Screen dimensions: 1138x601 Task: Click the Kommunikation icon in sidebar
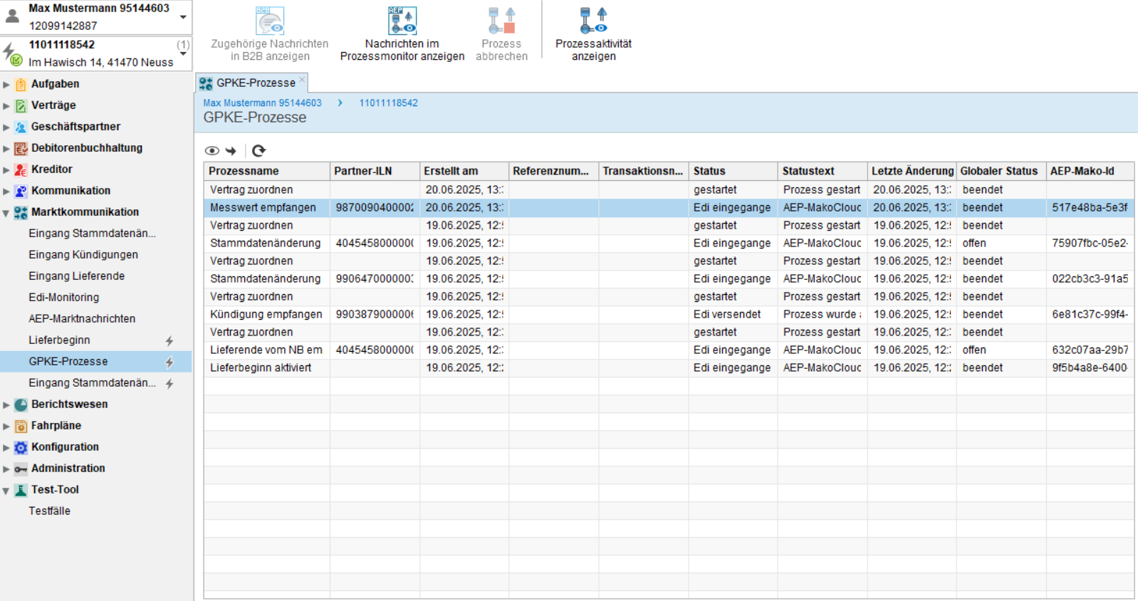click(x=21, y=191)
